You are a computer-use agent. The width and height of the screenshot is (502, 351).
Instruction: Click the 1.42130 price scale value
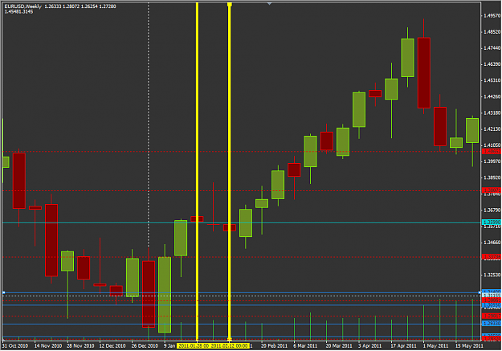[x=492, y=129]
